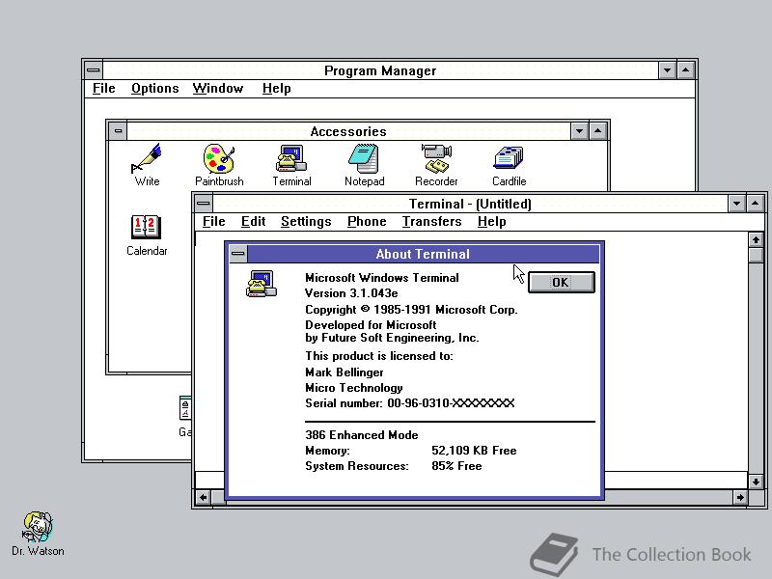
Task: Click Terminal vertical scrollbar up arrow
Action: pos(756,239)
